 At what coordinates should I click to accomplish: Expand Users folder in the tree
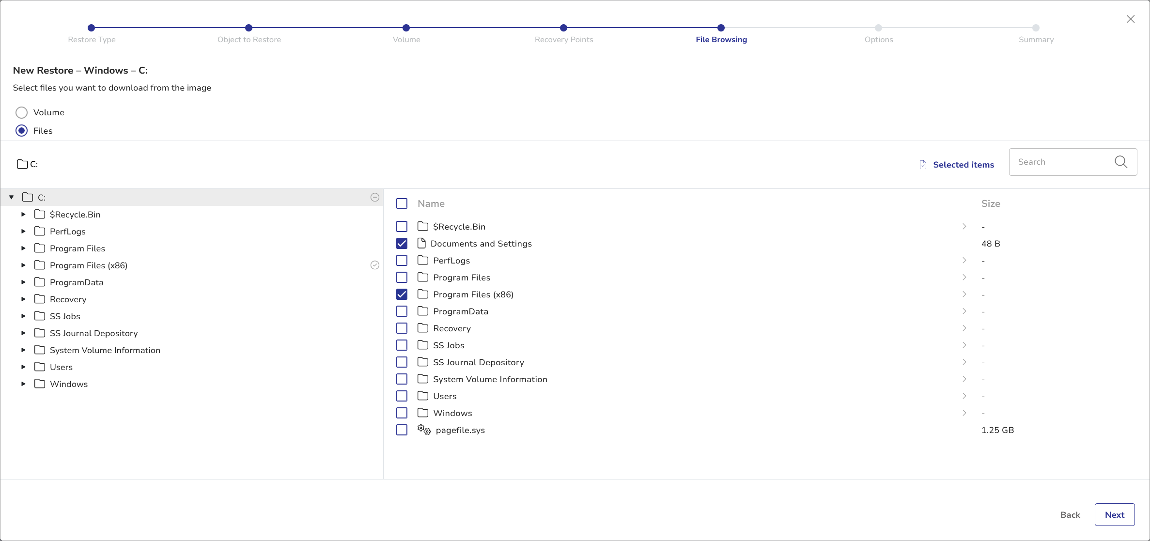click(23, 367)
